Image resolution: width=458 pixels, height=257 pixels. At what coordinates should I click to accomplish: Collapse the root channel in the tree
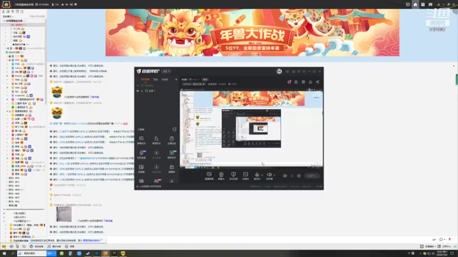[x=4, y=21]
